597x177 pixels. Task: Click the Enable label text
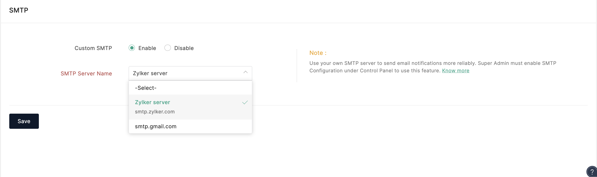[147, 48]
